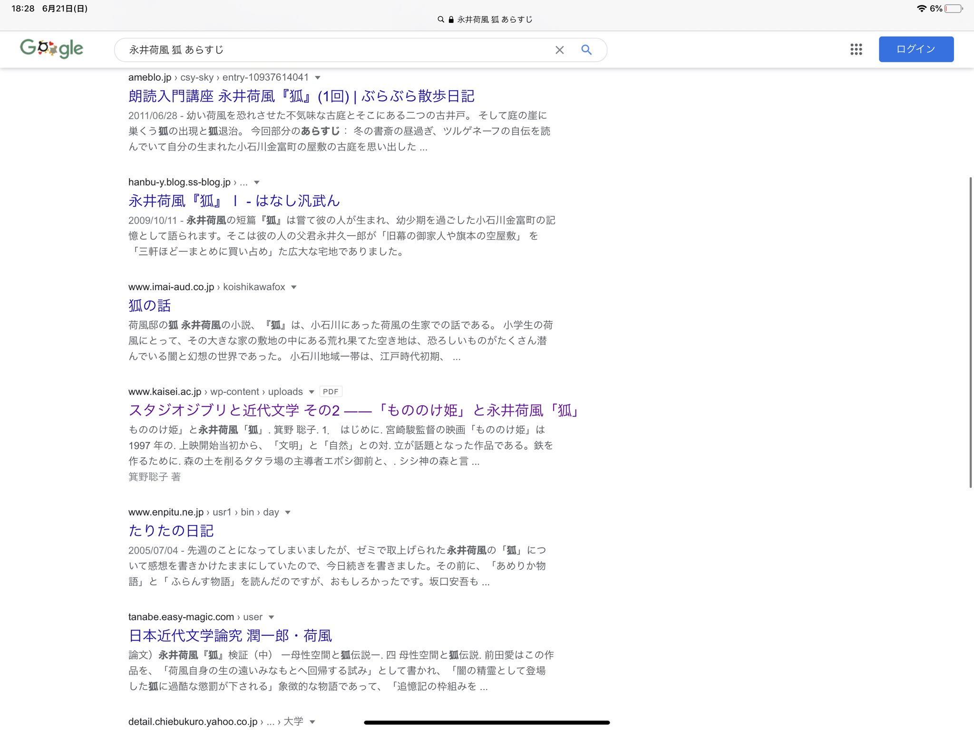974x730 pixels.
Task: Tap the padlock icon in address bar
Action: (451, 19)
